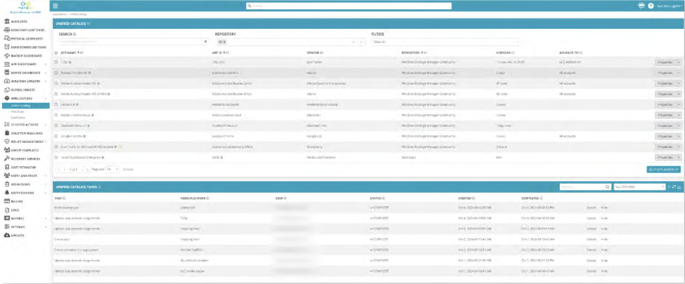Screen dimensions: 685x284
Task: Open Properties for Adobe AIR
Action: 665,105
